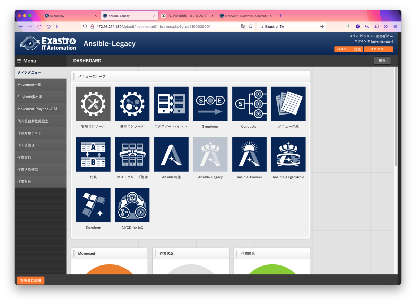The width and height of the screenshot is (416, 304).
Task: Open 作業状態確認 in sidebar
Action: point(40,169)
